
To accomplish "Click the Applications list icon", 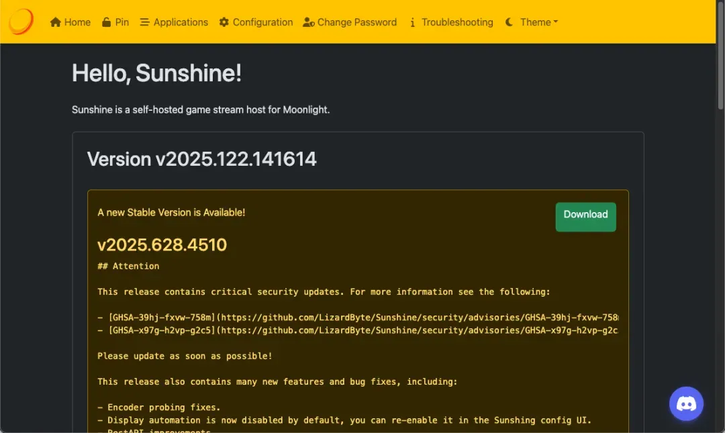I will (144, 22).
